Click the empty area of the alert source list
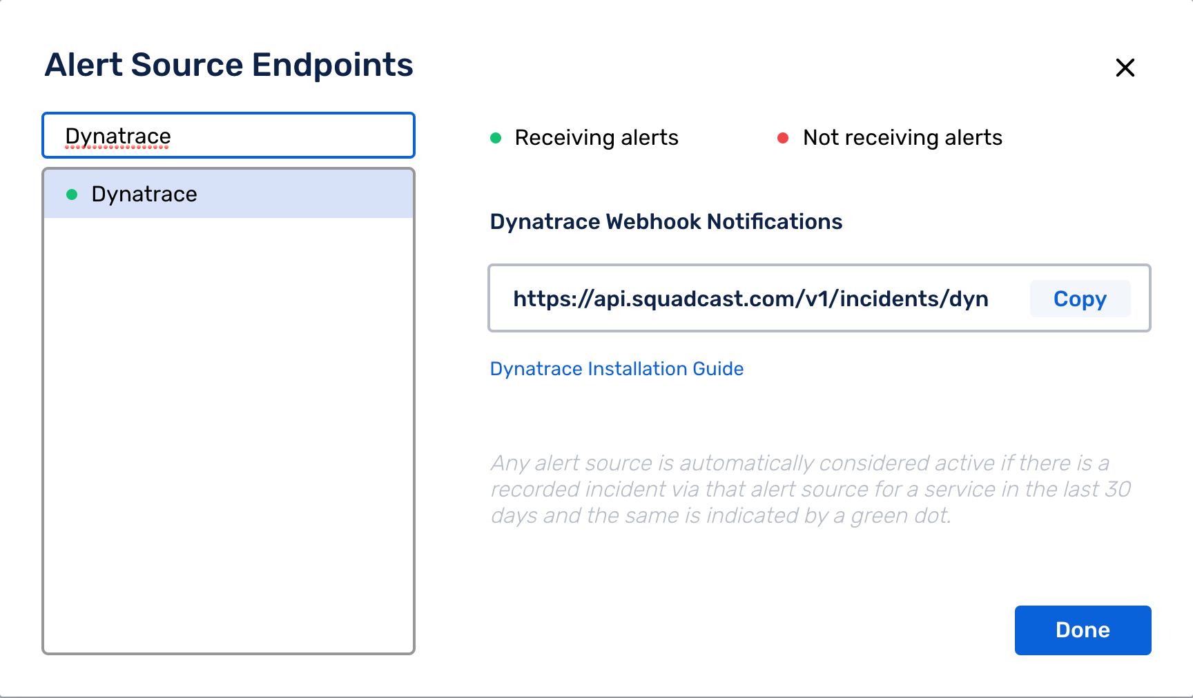The width and height of the screenshot is (1193, 698). (x=229, y=435)
